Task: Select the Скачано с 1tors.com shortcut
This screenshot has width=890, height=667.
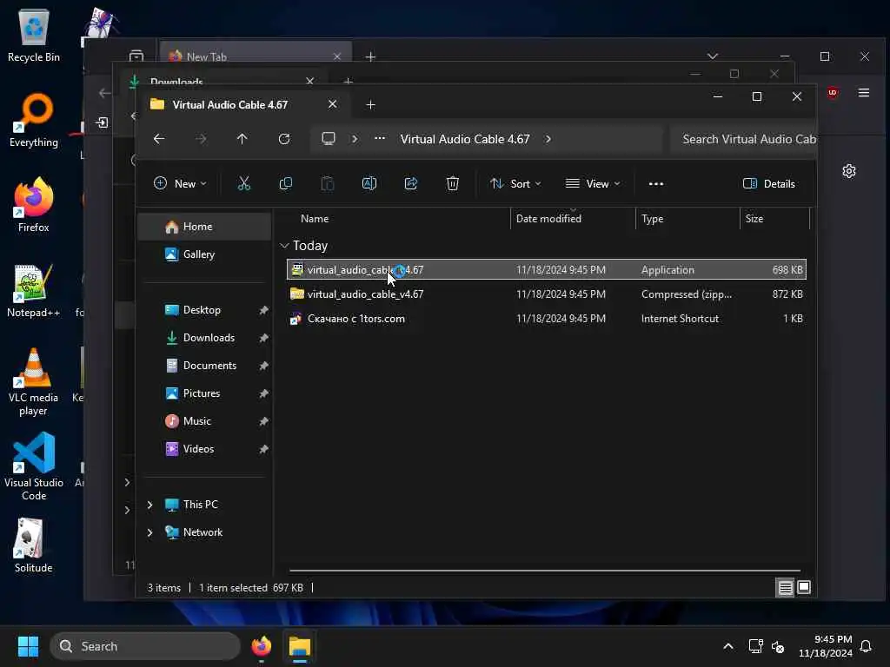Action: click(x=547, y=318)
